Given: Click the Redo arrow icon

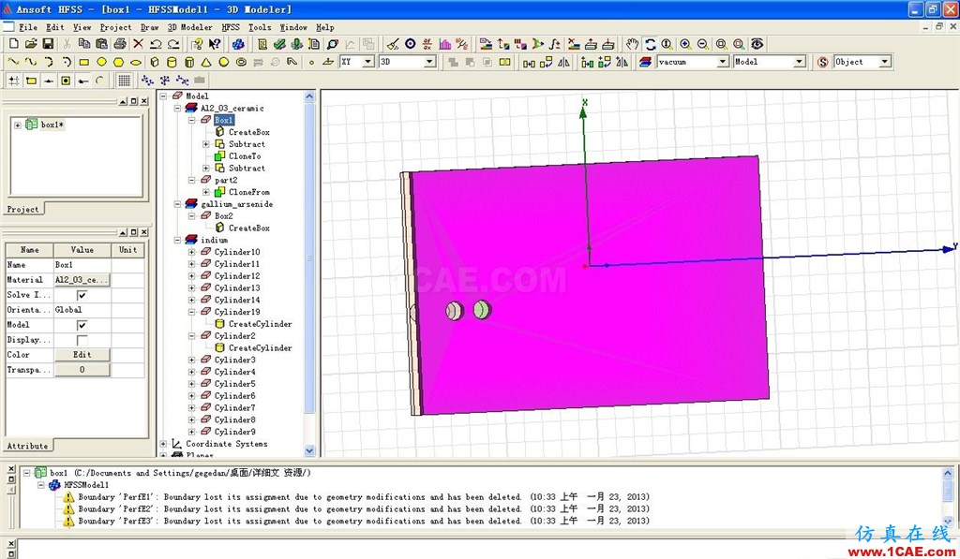Looking at the screenshot, I should pyautogui.click(x=173, y=44).
